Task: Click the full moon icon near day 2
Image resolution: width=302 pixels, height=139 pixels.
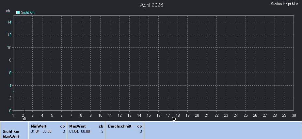Action: click(24, 119)
